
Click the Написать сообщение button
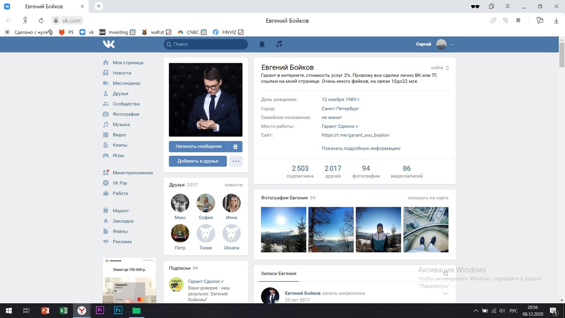tap(198, 147)
